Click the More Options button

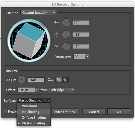[65, 112]
